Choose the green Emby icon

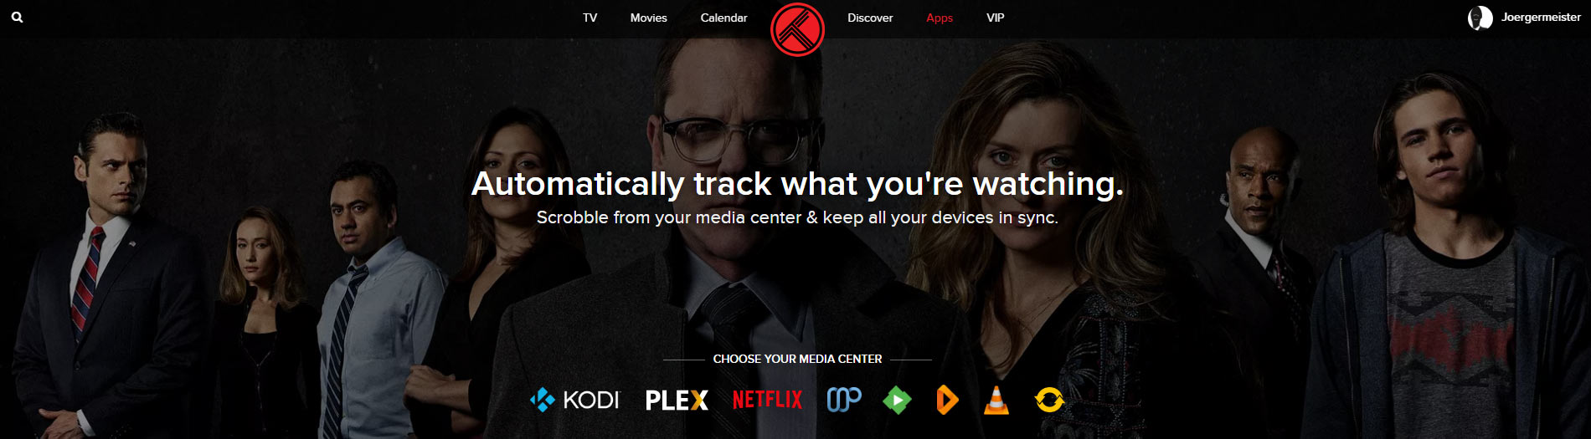pyautogui.click(x=897, y=401)
